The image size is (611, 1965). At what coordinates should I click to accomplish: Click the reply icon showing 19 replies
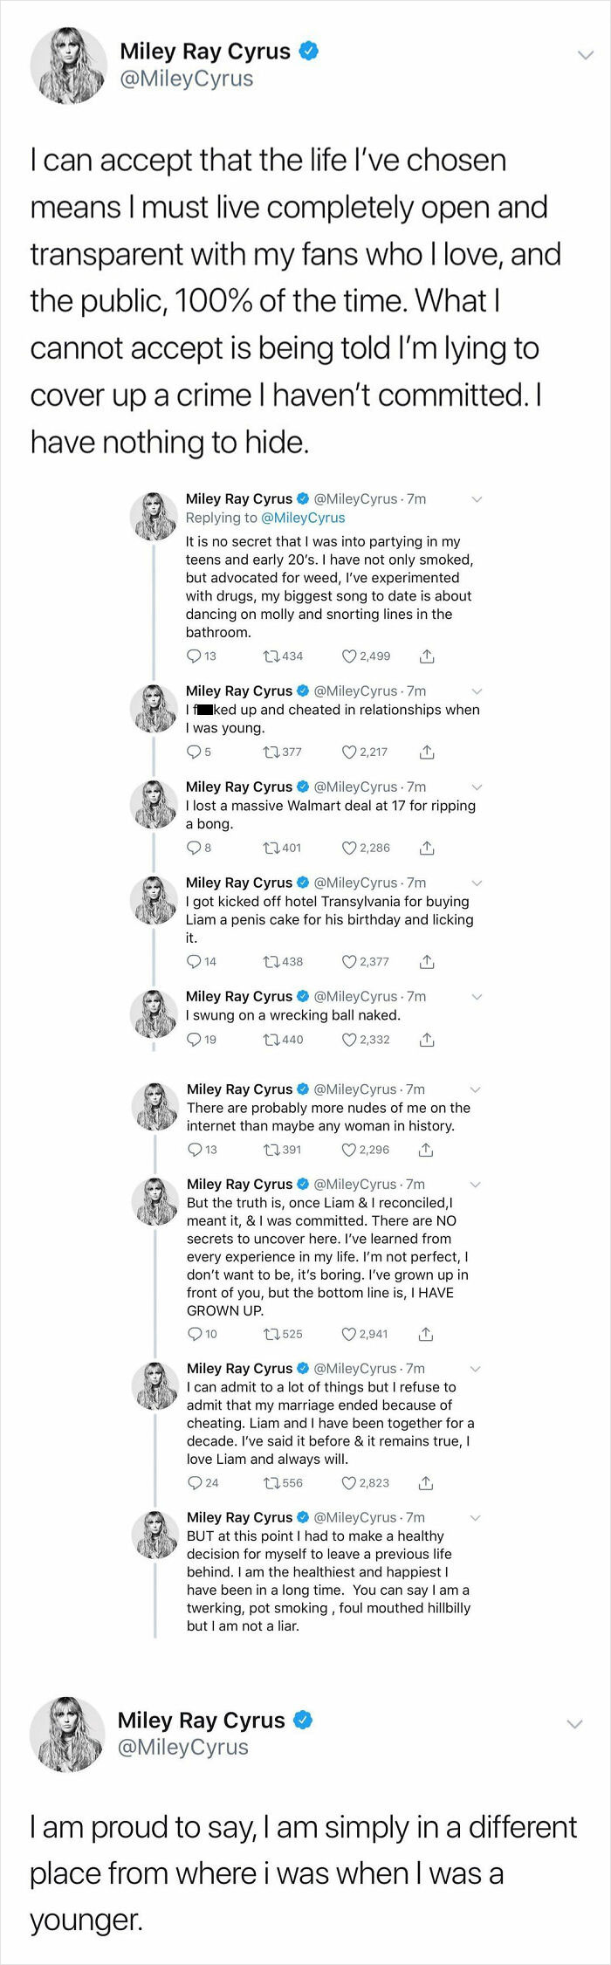[x=192, y=1039]
